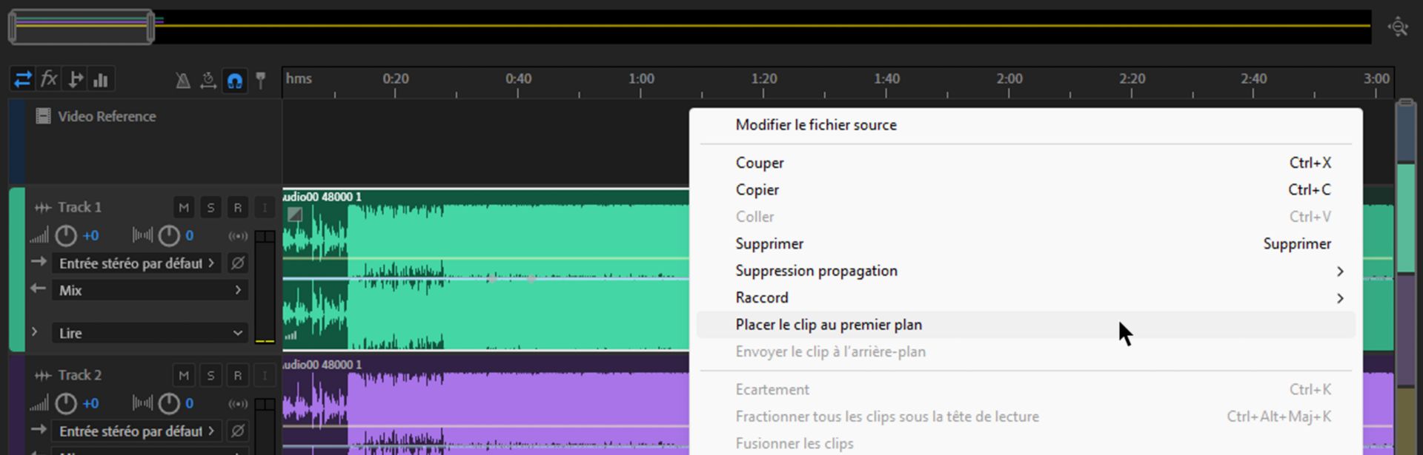Viewport: 1423px width, 455px height.
Task: Click the Track 2 volume knob
Action: point(66,404)
